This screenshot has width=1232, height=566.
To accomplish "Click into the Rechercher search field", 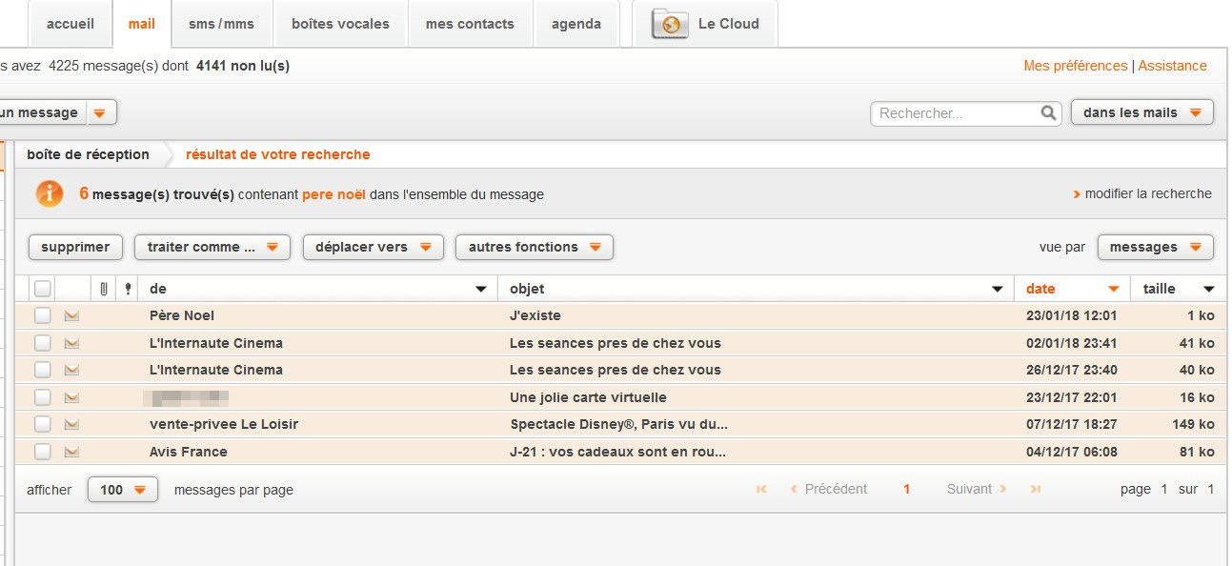I will coord(955,113).
